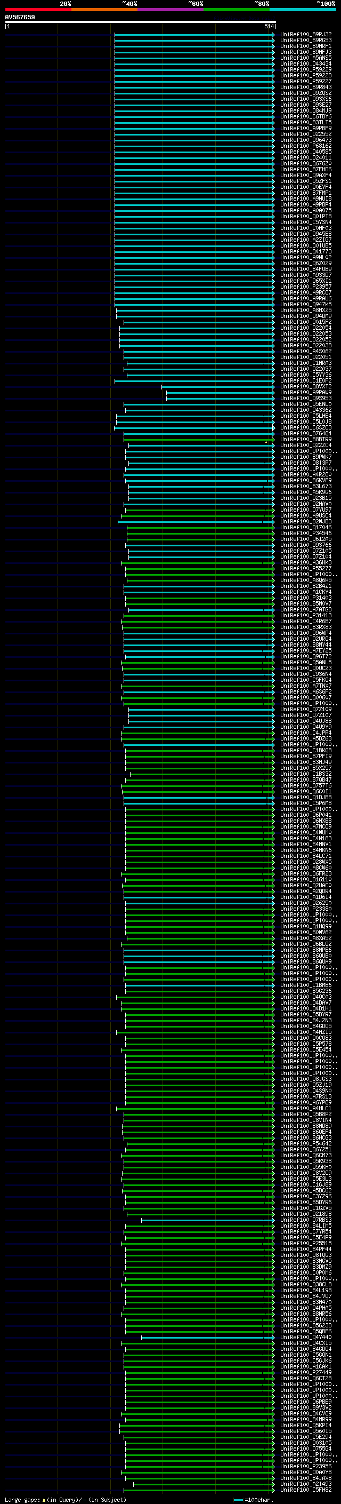Select hit label UniRef100_C5GJK6
Viewport: 341px width, 1504px height.
[x=306, y=1360]
